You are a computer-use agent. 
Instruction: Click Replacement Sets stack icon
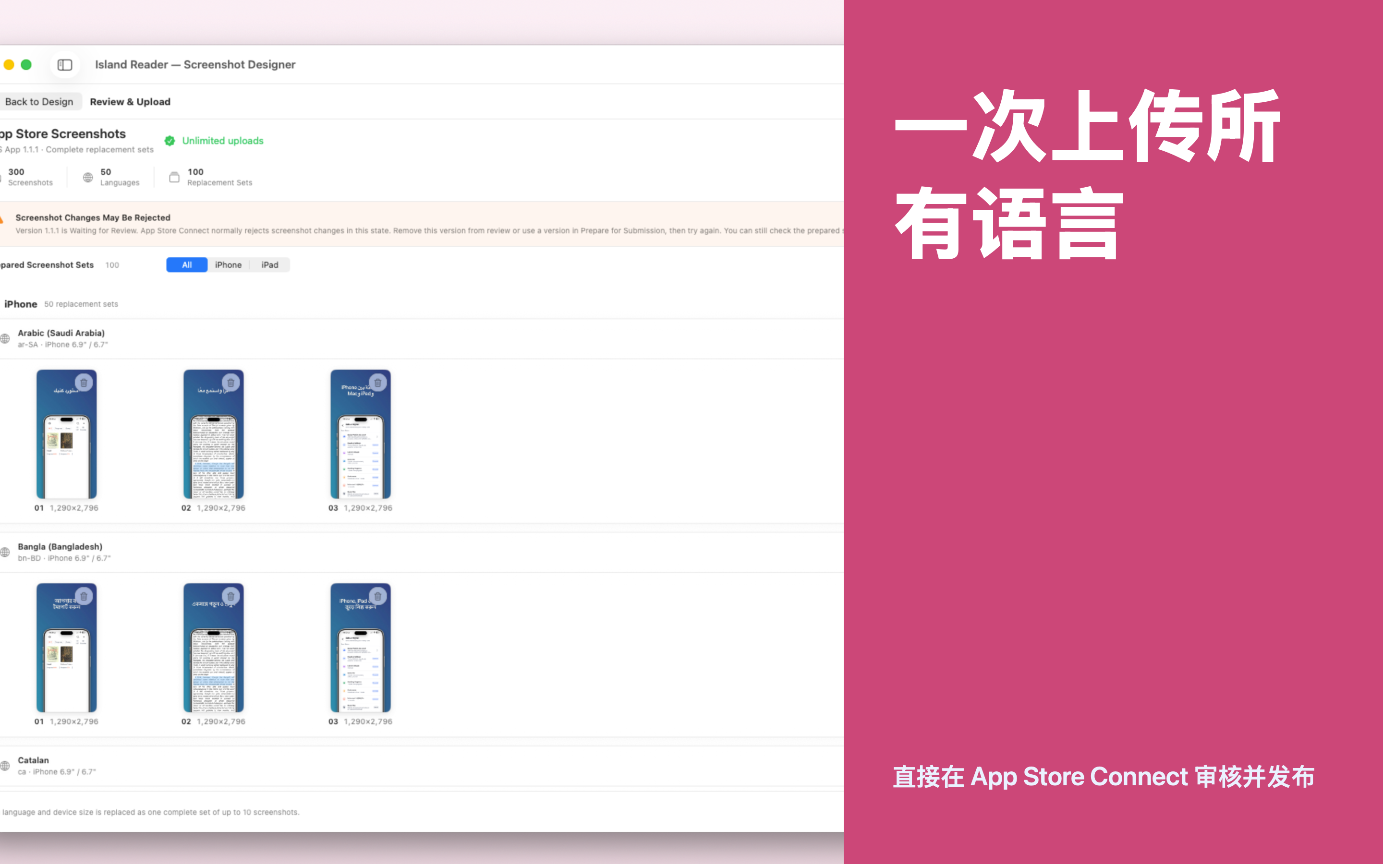pyautogui.click(x=174, y=177)
